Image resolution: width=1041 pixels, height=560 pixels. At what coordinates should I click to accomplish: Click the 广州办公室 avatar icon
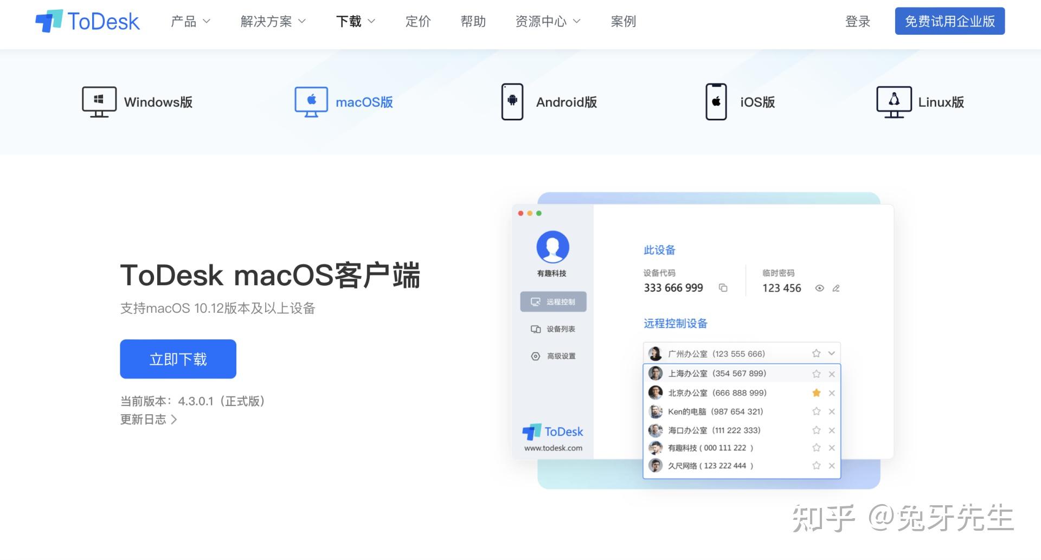[x=656, y=353]
